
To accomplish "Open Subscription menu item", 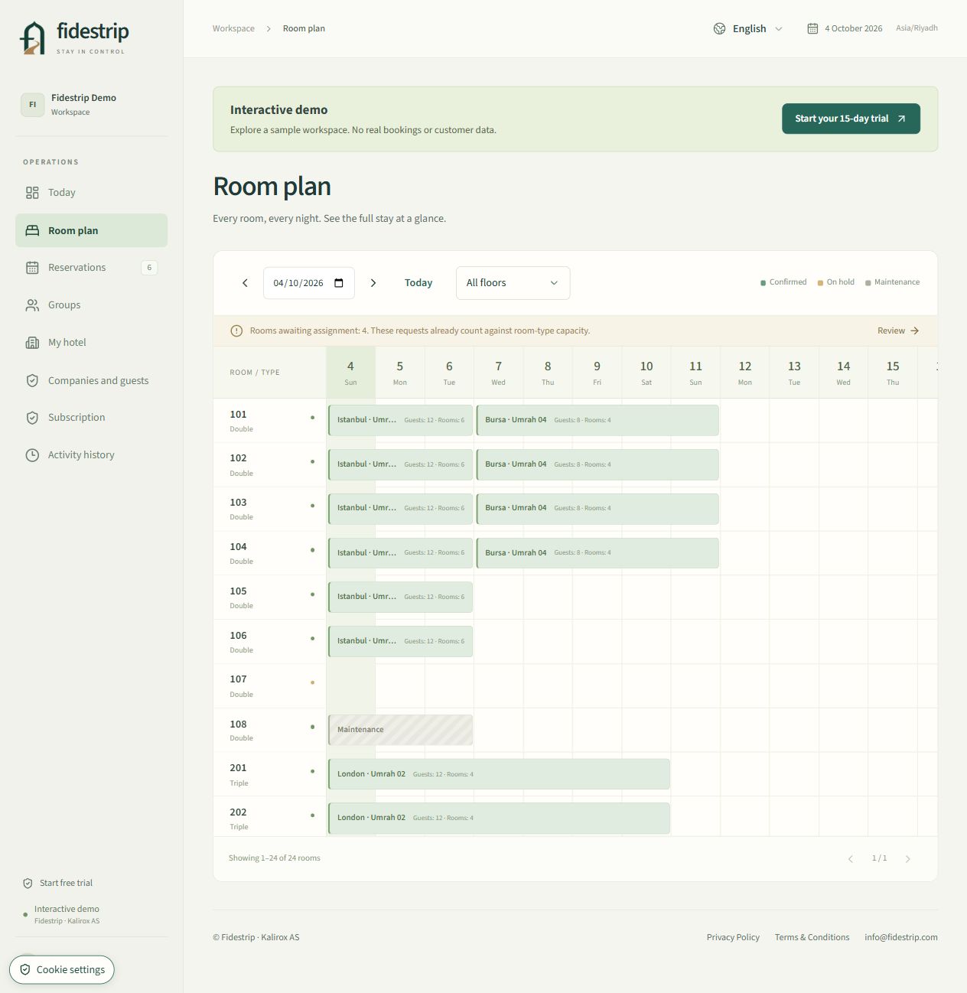I will point(91,418).
